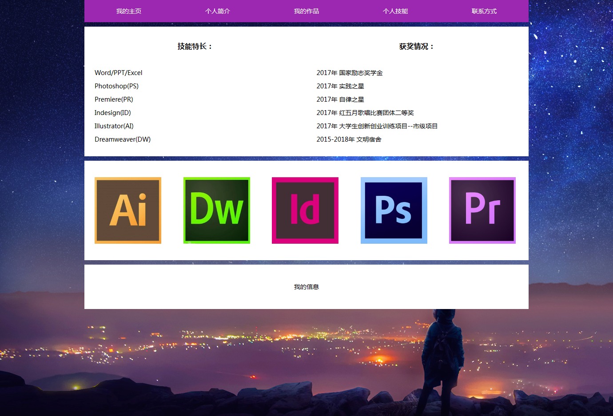This screenshot has width=613, height=416.
Task: Click the 获奖情况 heading
Action: point(417,46)
